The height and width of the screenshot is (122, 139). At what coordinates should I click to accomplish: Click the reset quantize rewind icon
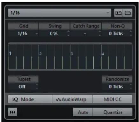[x=12, y=112]
